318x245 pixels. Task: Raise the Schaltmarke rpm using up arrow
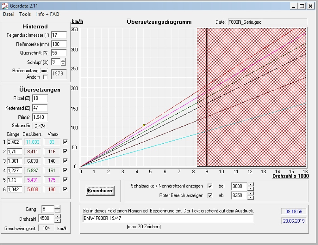[250, 184]
